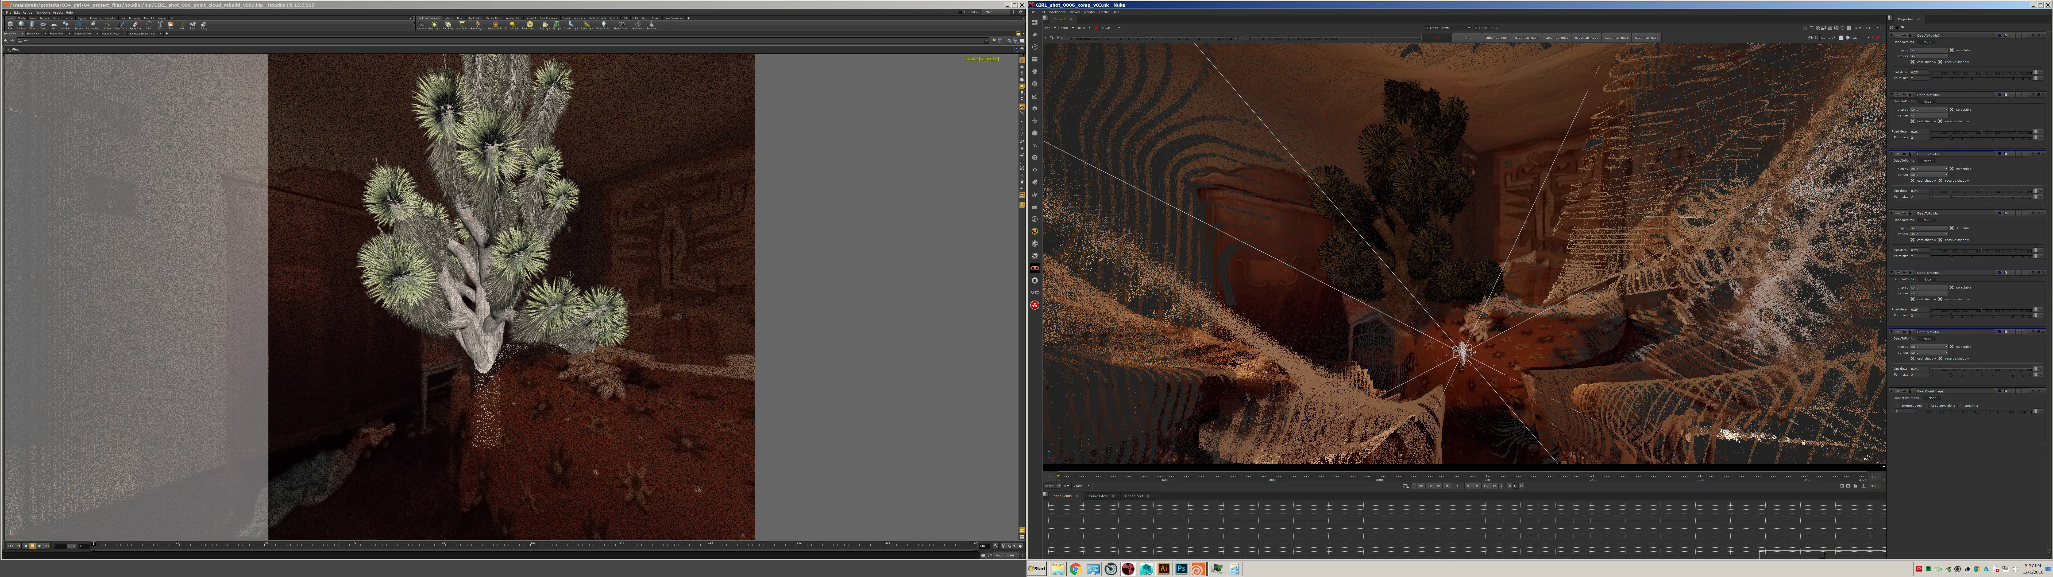Open the Polygon shelf tab in Houdini
Viewport: 2053px width, 577px height.
pos(45,18)
